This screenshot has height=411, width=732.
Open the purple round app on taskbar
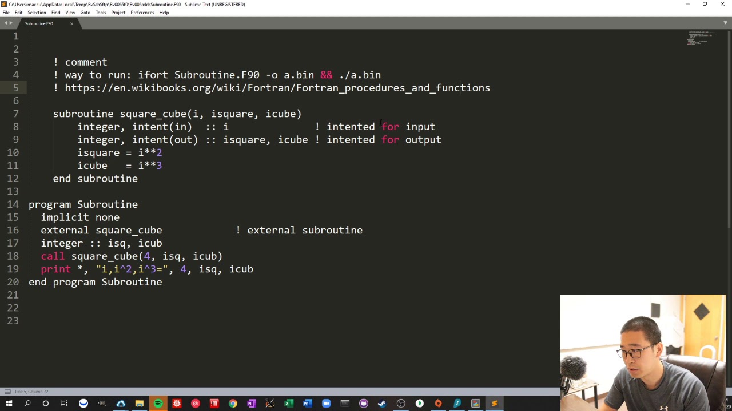click(x=363, y=404)
